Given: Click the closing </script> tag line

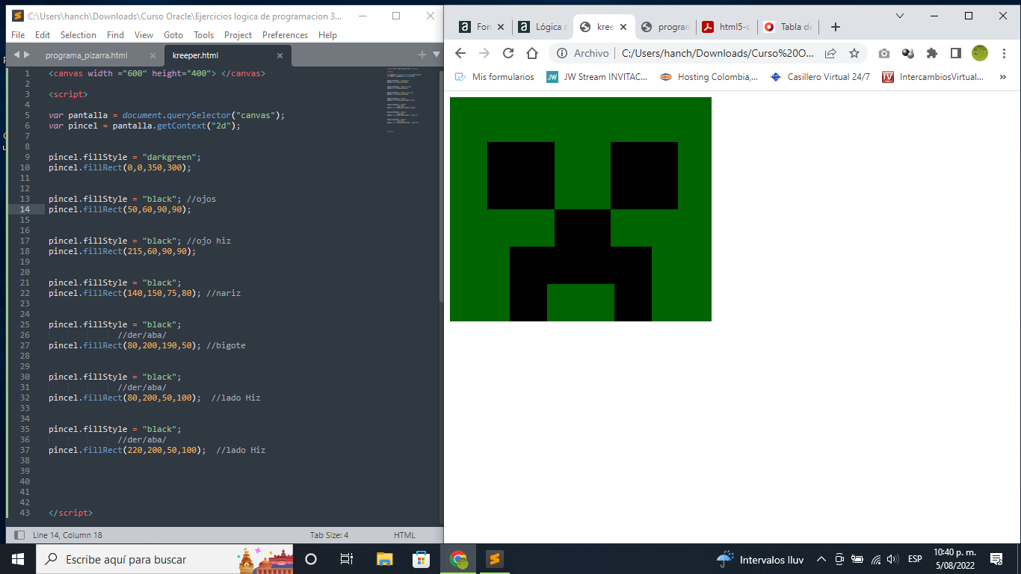Looking at the screenshot, I should (x=70, y=513).
